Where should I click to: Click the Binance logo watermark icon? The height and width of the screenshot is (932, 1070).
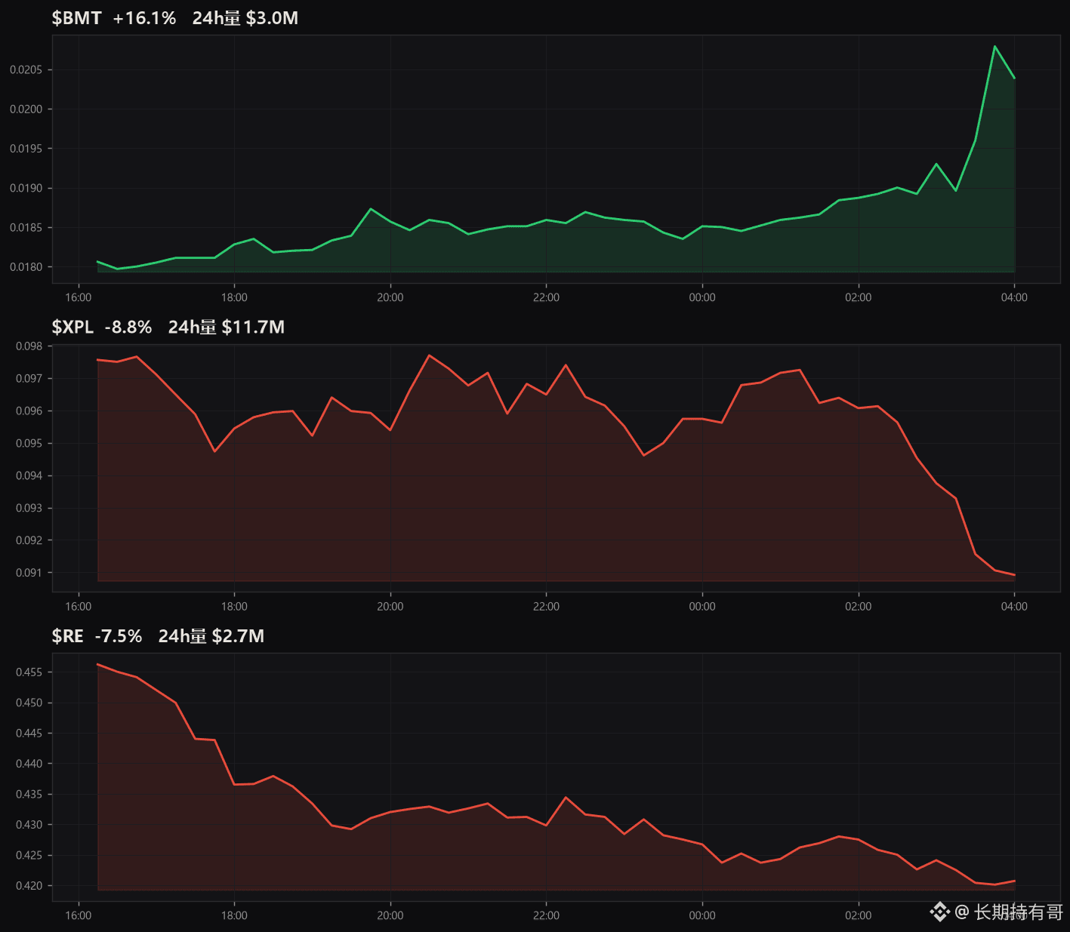click(x=939, y=912)
